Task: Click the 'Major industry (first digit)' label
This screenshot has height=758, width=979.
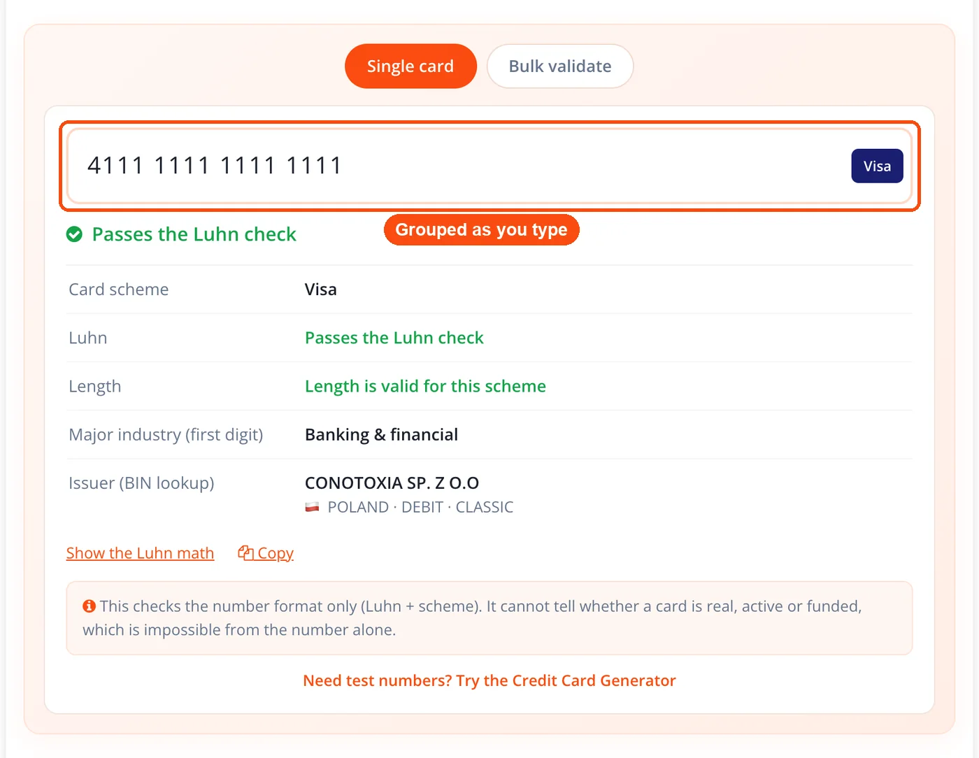Action: point(166,434)
